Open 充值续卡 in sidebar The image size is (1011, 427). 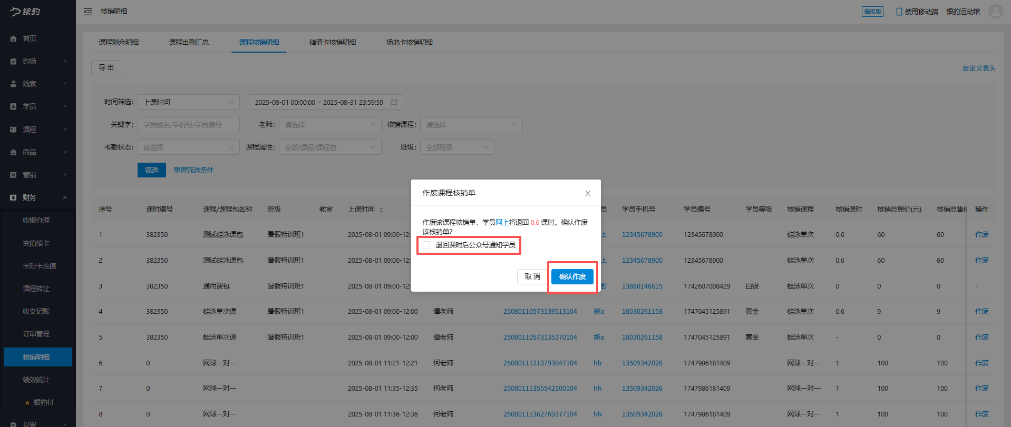click(36, 243)
